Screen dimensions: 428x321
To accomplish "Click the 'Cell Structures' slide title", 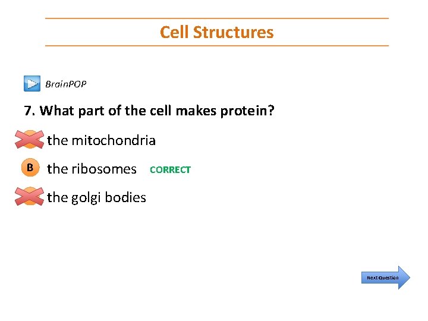I will pos(216,32).
